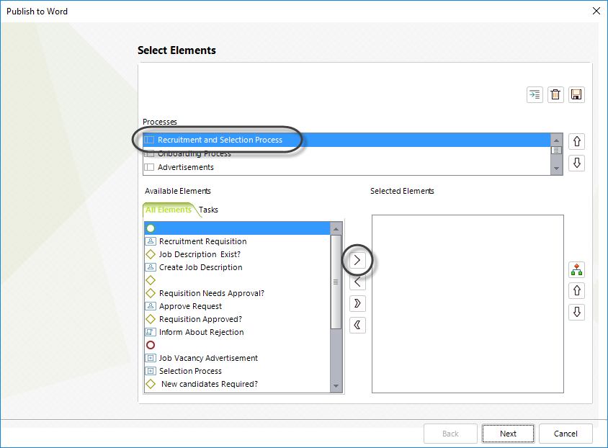Screen dimensions: 608x448
Task: Add all elements with double right chevron
Action: pyautogui.click(x=357, y=303)
